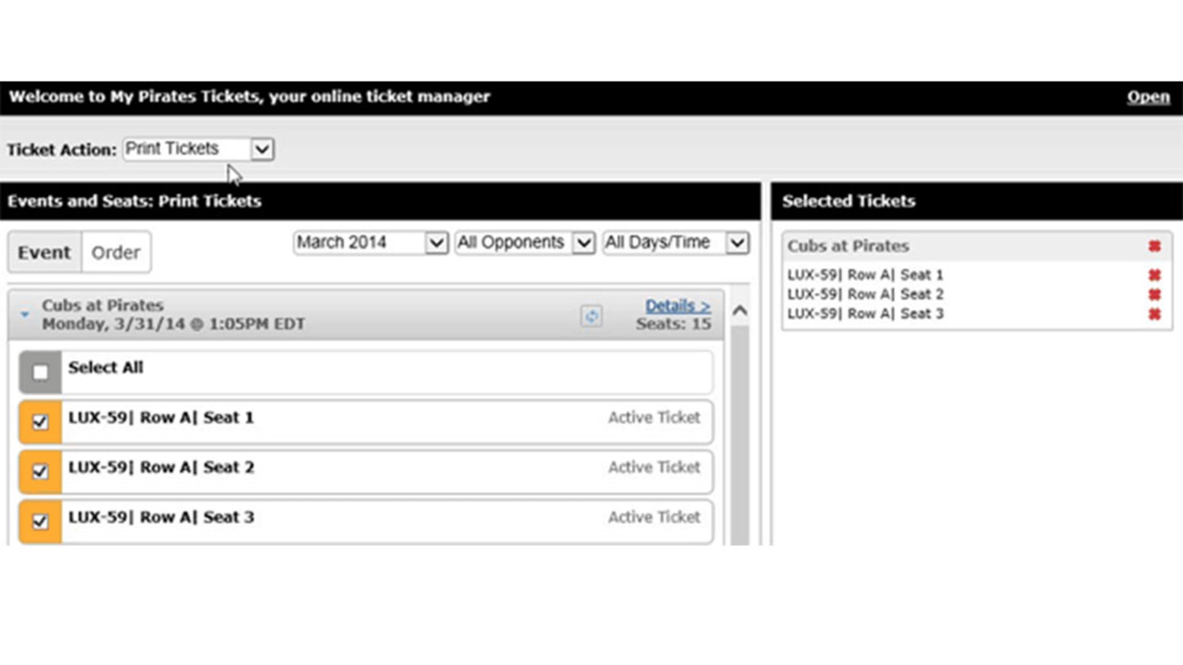Remove Seat 1 from Selected Tickets
The image size is (1183, 665).
pos(1154,275)
